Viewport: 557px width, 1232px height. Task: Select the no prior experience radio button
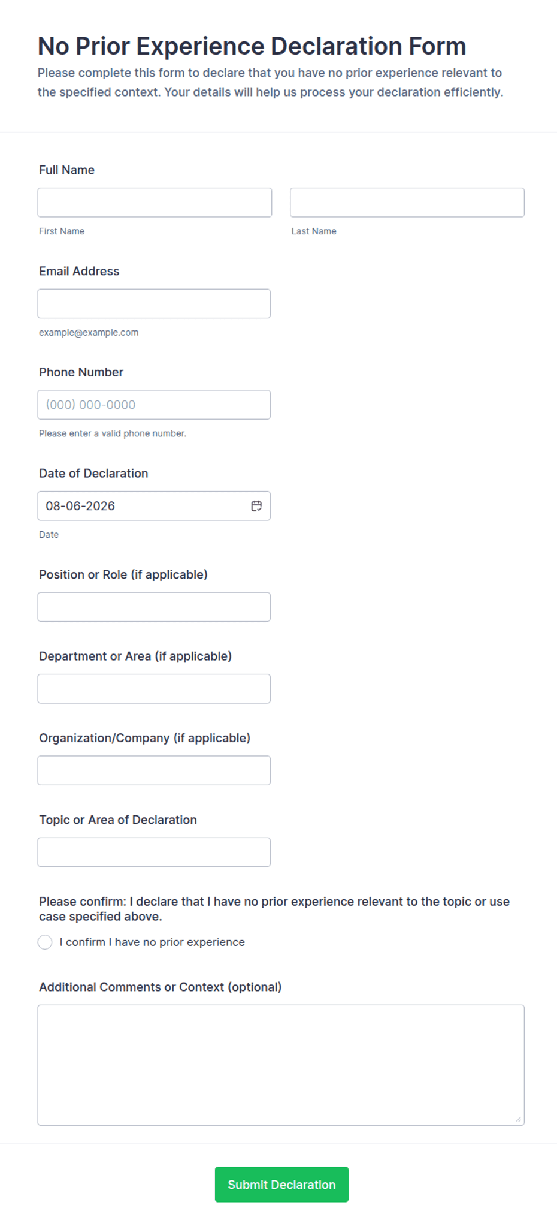(x=45, y=942)
